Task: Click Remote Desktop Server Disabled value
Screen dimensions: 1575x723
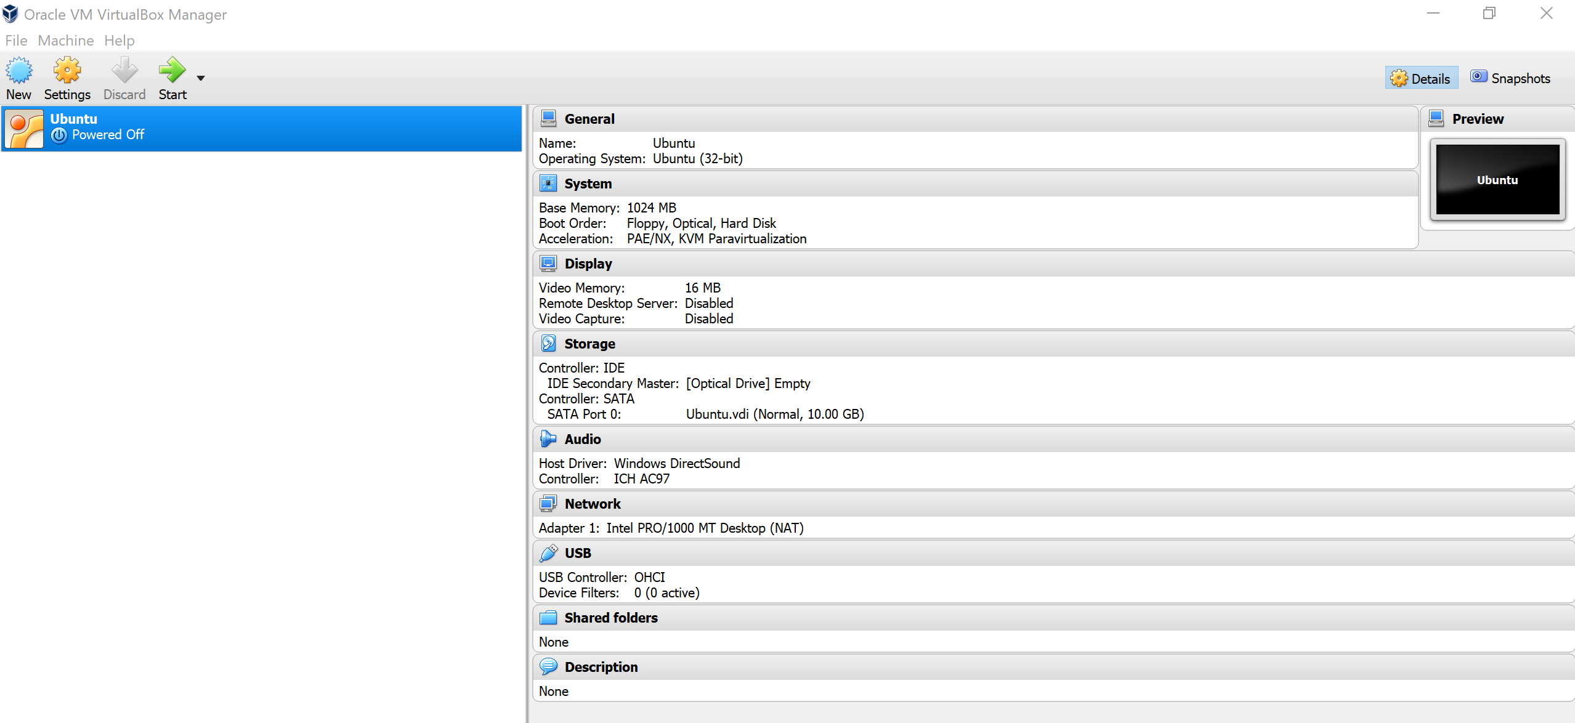Action: click(709, 303)
